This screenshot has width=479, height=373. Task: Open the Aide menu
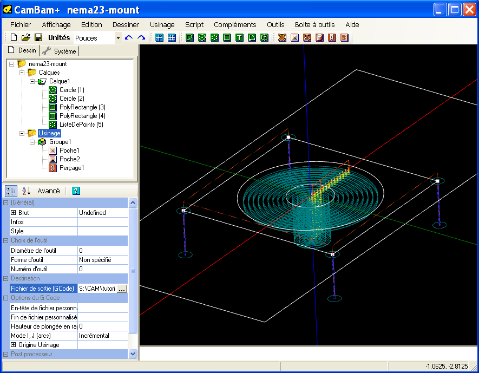click(x=352, y=25)
